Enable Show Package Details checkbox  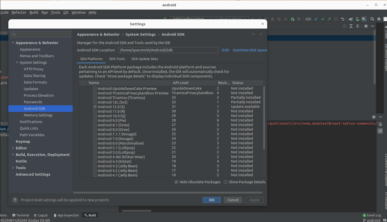point(226,182)
